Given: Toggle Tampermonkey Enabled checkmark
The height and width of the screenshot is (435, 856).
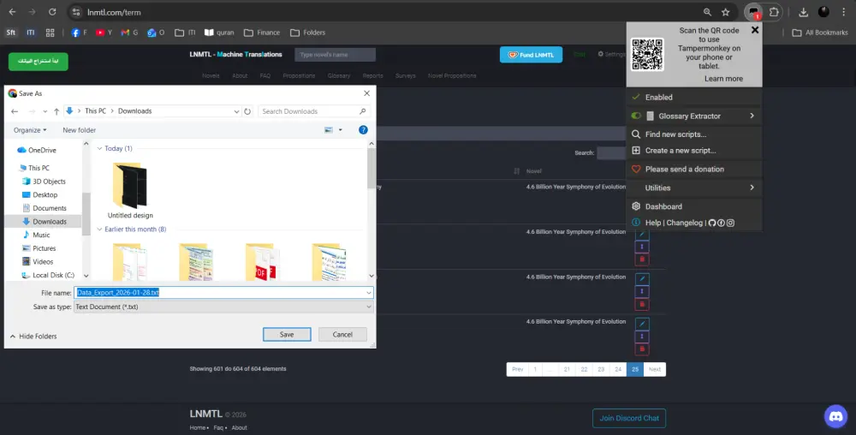Looking at the screenshot, I should [x=635, y=97].
